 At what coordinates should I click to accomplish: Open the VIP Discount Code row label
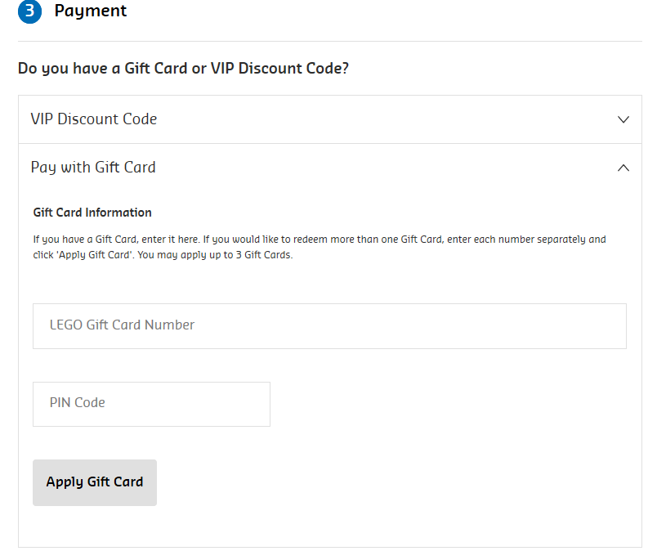(94, 119)
